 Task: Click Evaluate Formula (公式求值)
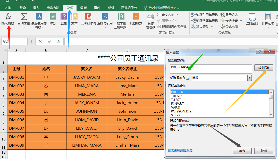pos(229,26)
